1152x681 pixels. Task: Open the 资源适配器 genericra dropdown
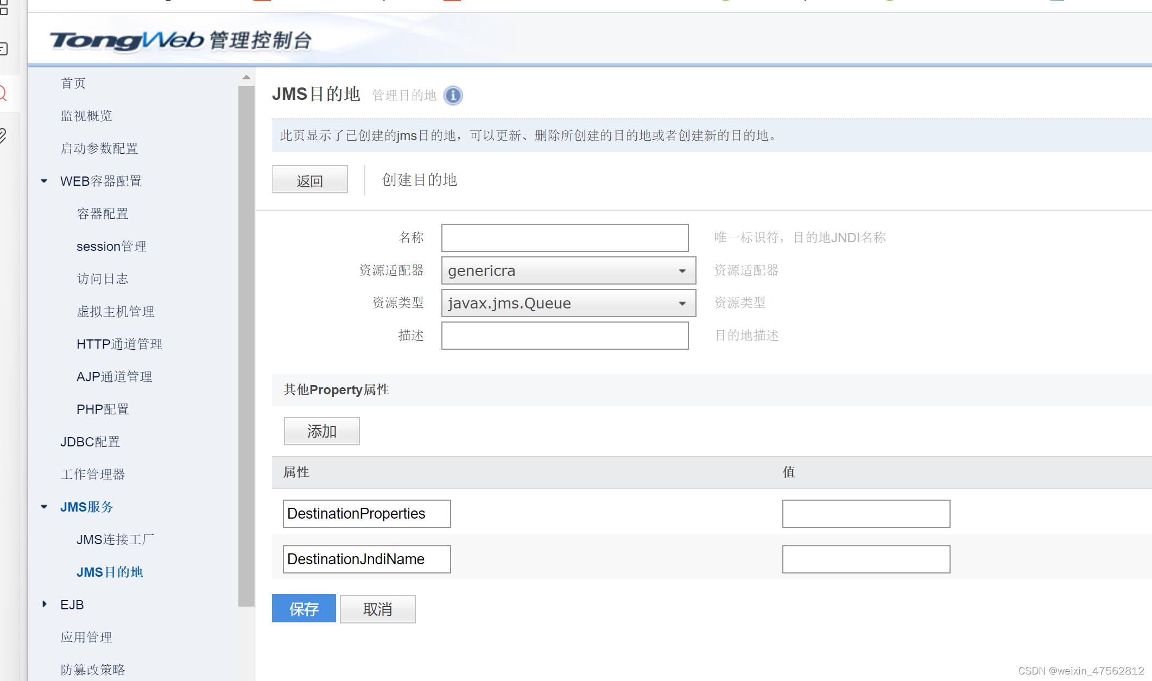tap(568, 270)
